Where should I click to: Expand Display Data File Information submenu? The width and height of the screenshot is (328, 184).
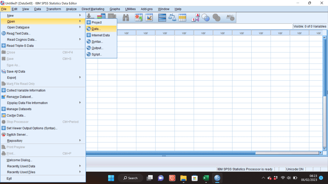43,103
